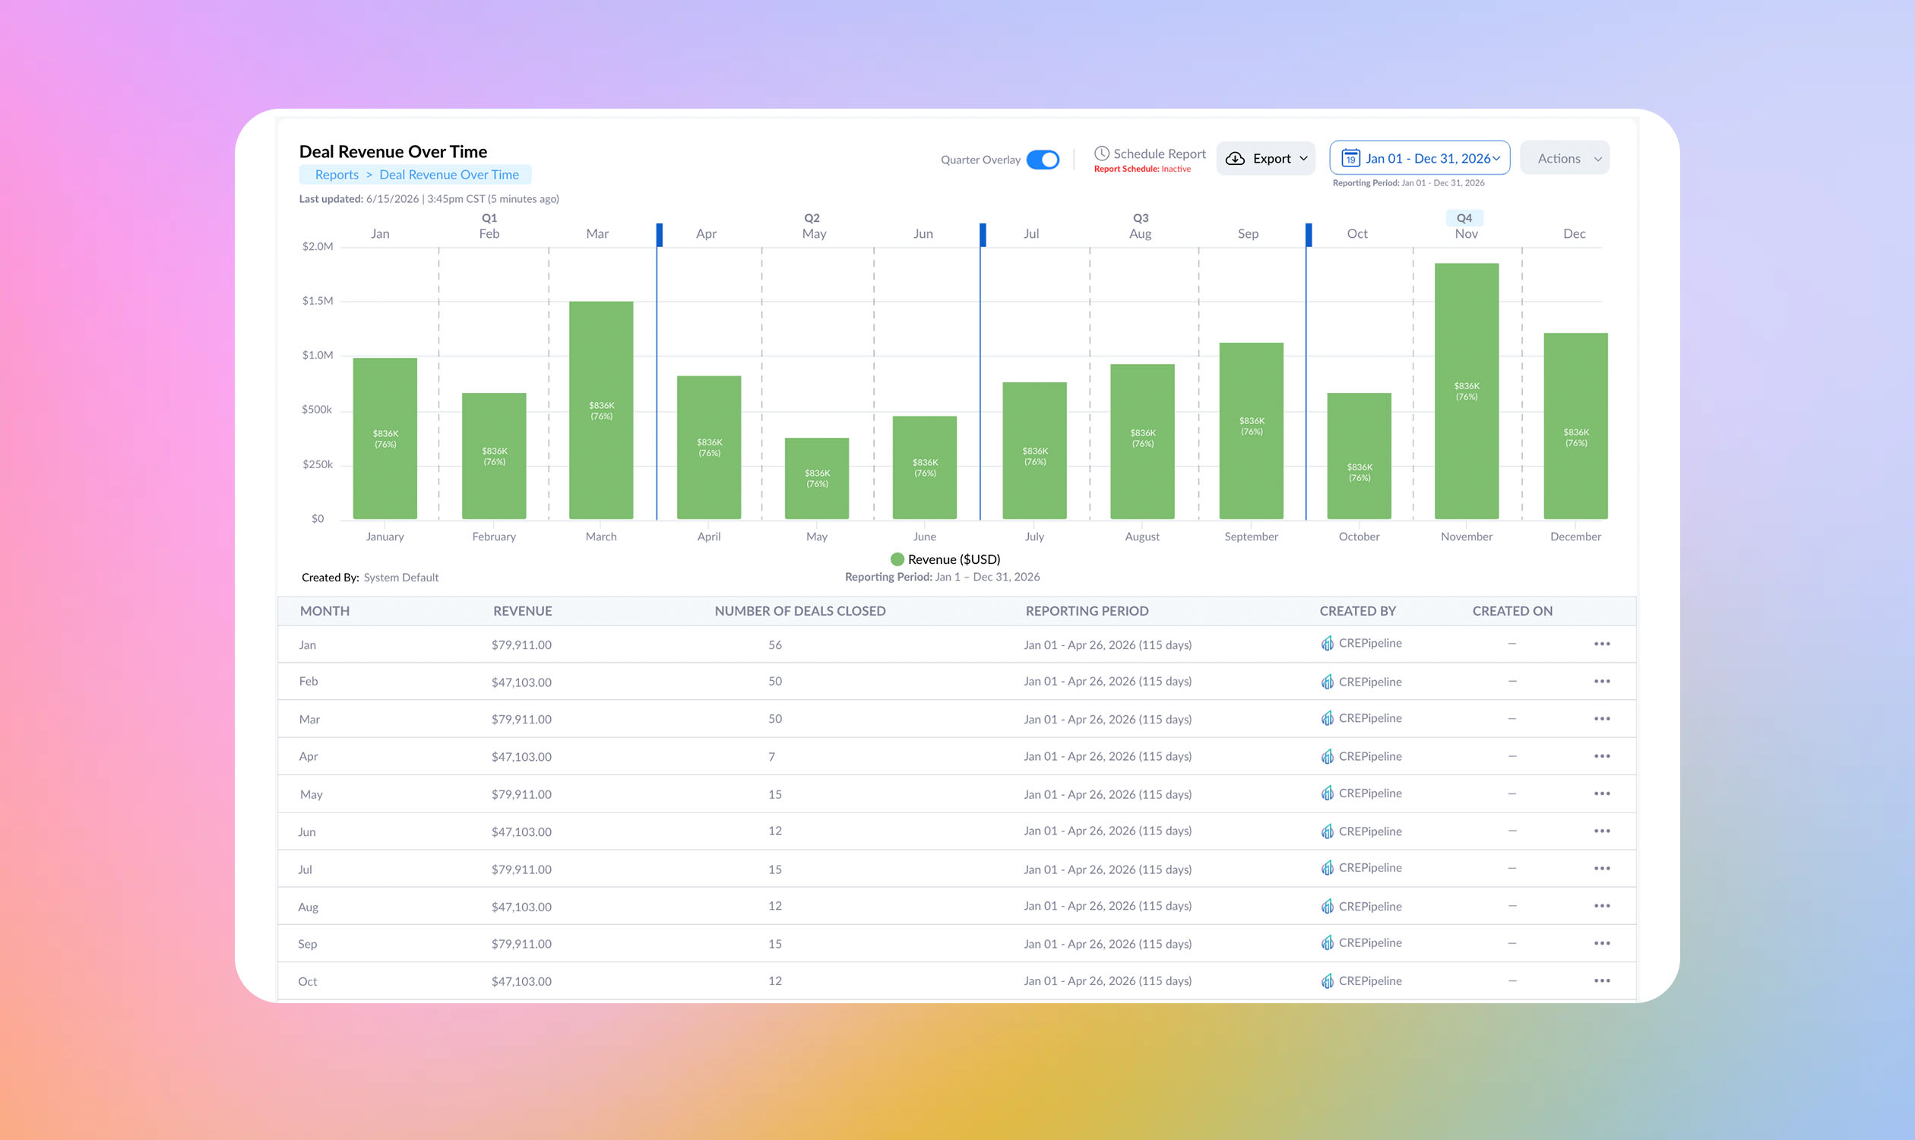Sort by REVENUE column header
1915x1140 pixels.
(x=522, y=611)
